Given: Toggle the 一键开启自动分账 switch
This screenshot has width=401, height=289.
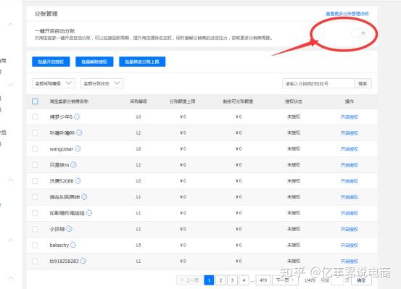Looking at the screenshot, I should [x=360, y=33].
